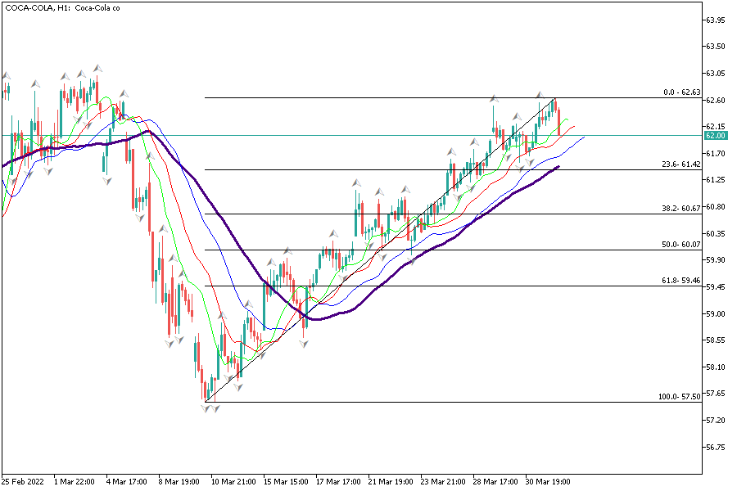
Task: Select the down fractal arrow under the 15 Mar low
Action: 305,344
